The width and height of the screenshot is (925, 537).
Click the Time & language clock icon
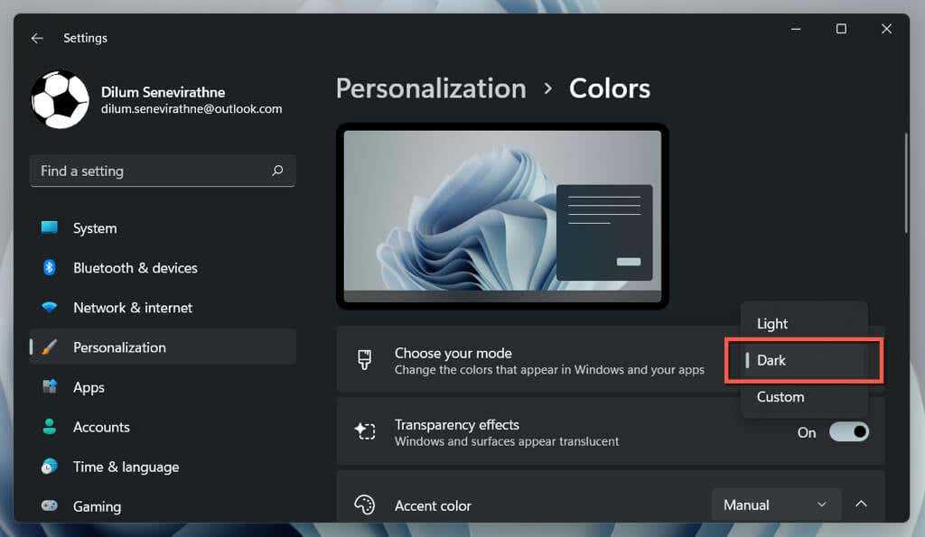(x=50, y=467)
